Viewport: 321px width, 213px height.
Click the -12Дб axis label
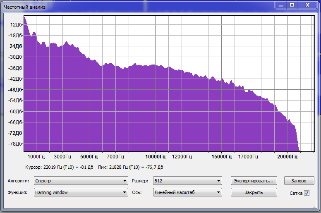pyautogui.click(x=15, y=24)
